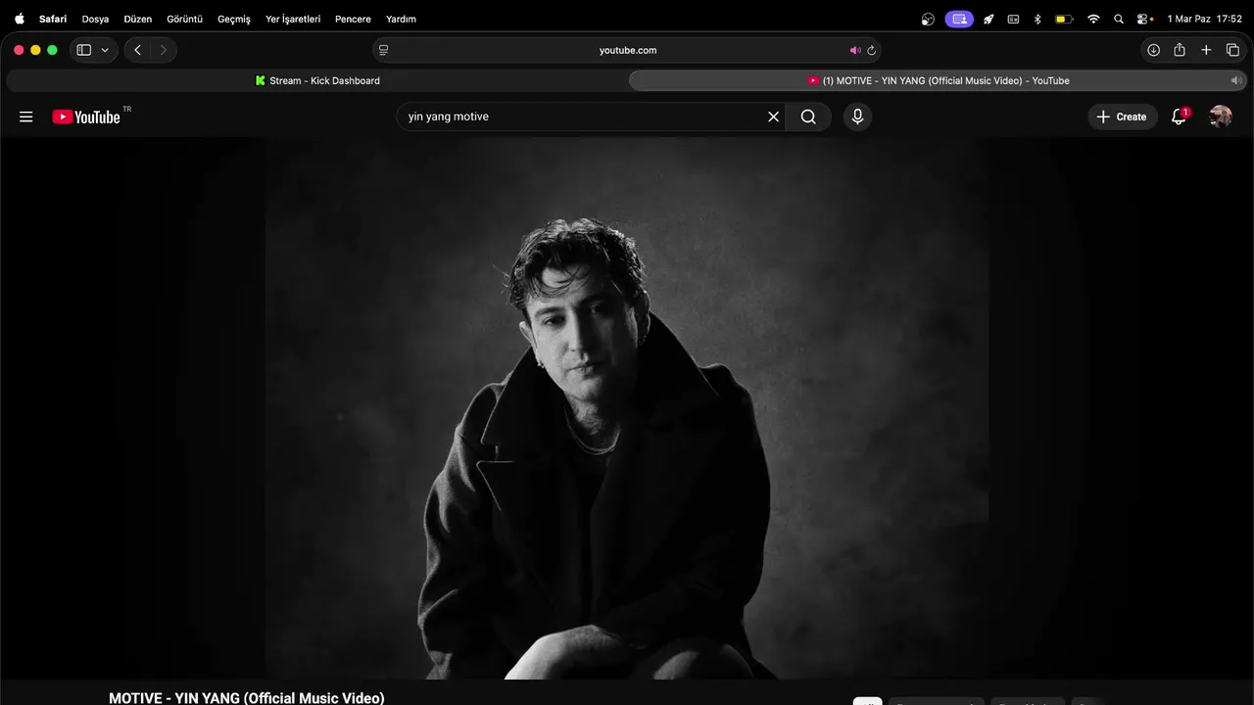
Task: Click the MOTIVE - YIN YANG video title
Action: (247, 697)
